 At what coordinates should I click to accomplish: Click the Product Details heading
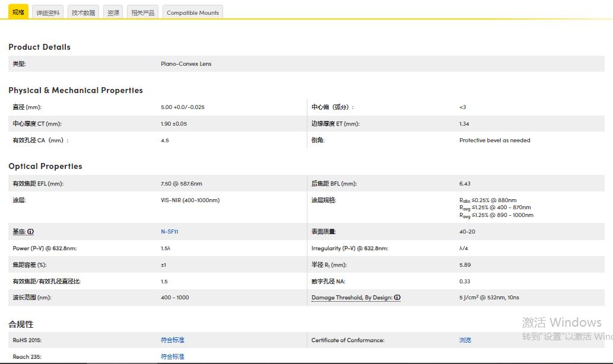coord(39,47)
